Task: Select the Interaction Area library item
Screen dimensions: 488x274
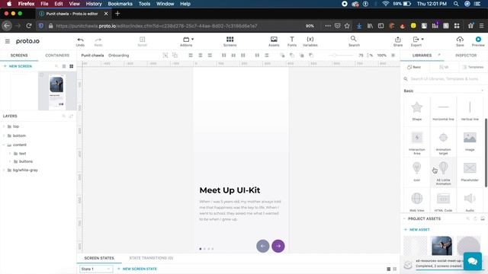Action: [x=417, y=137]
